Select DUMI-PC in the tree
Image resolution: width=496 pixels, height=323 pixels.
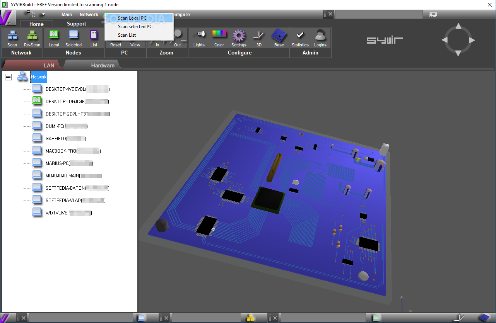(x=67, y=126)
